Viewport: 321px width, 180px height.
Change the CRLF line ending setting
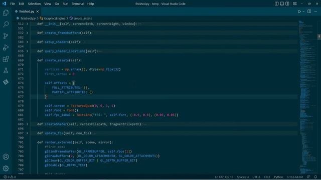[267, 177]
